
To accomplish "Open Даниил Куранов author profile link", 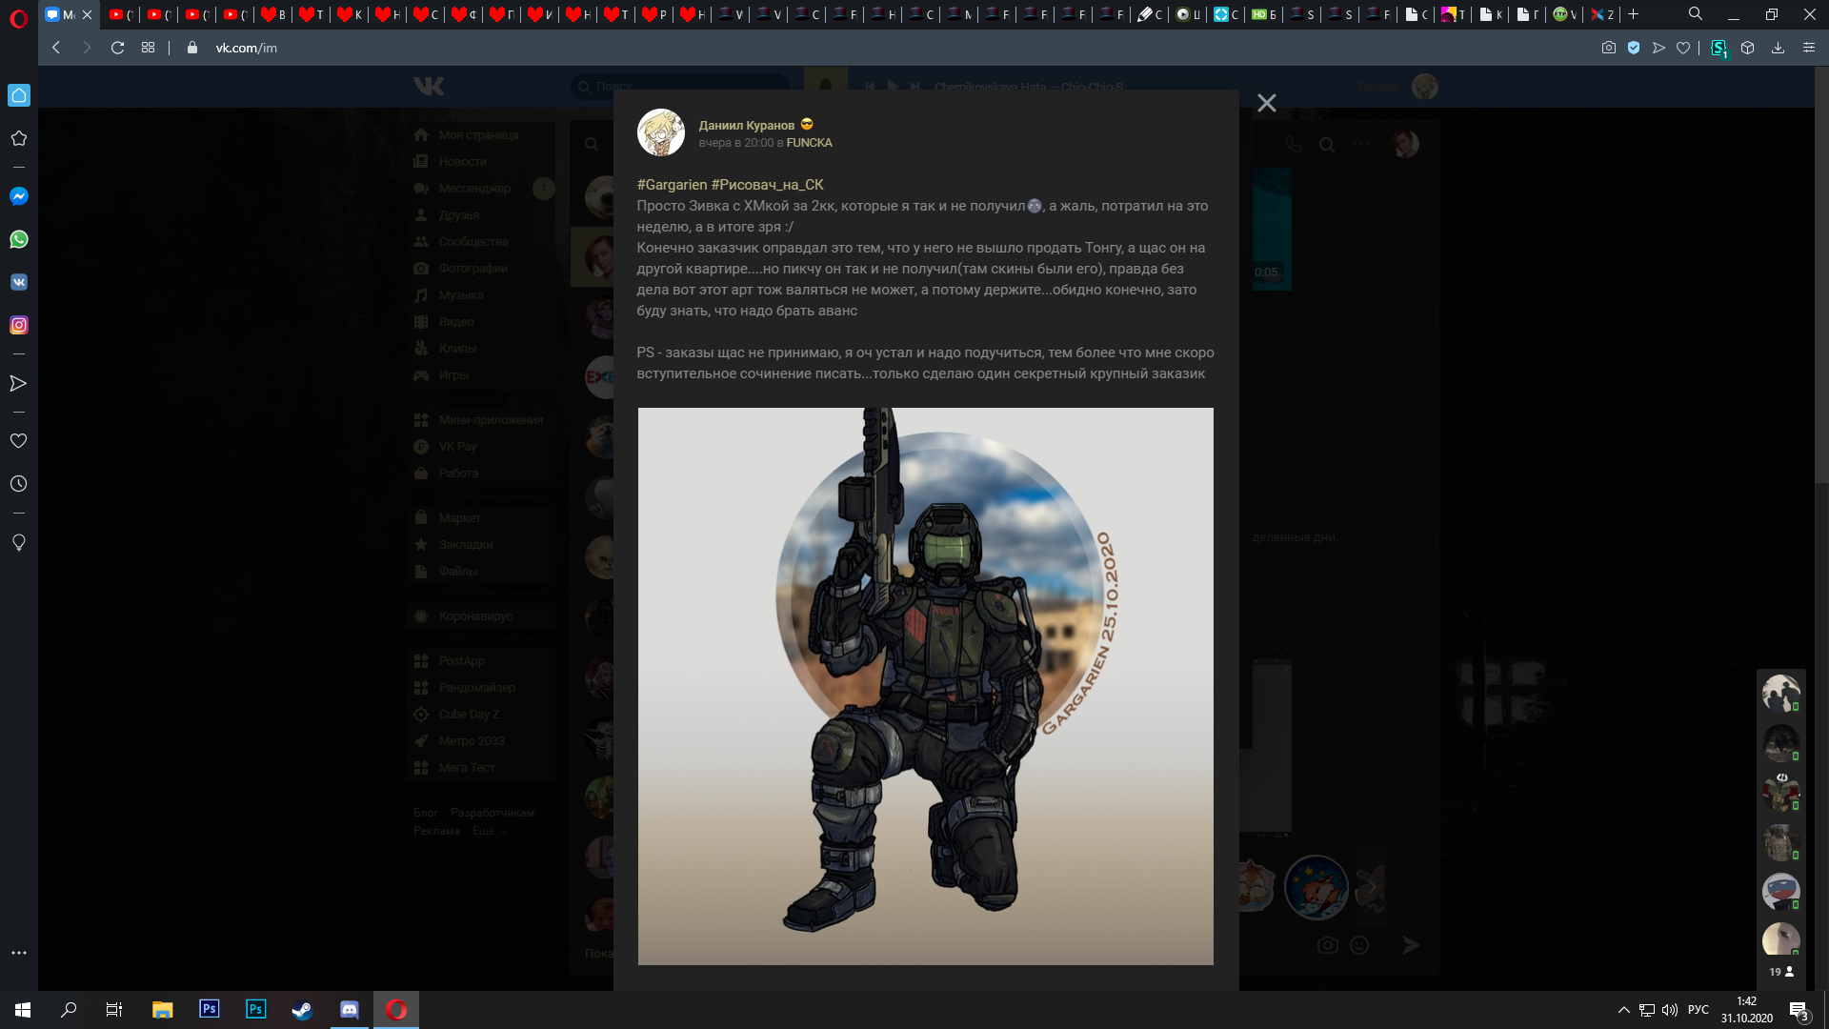I will pos(746,125).
